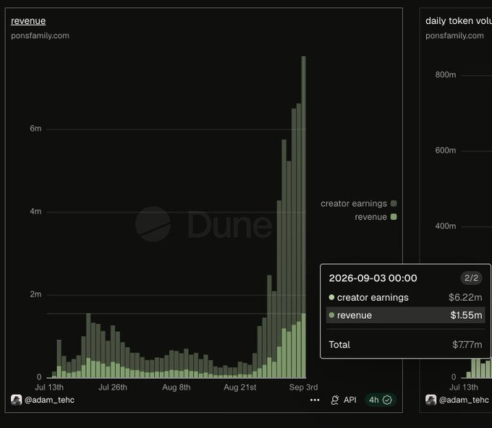The height and width of the screenshot is (428, 492).
Task: Open the three-dots menu on revenue chart
Action: tap(315, 400)
